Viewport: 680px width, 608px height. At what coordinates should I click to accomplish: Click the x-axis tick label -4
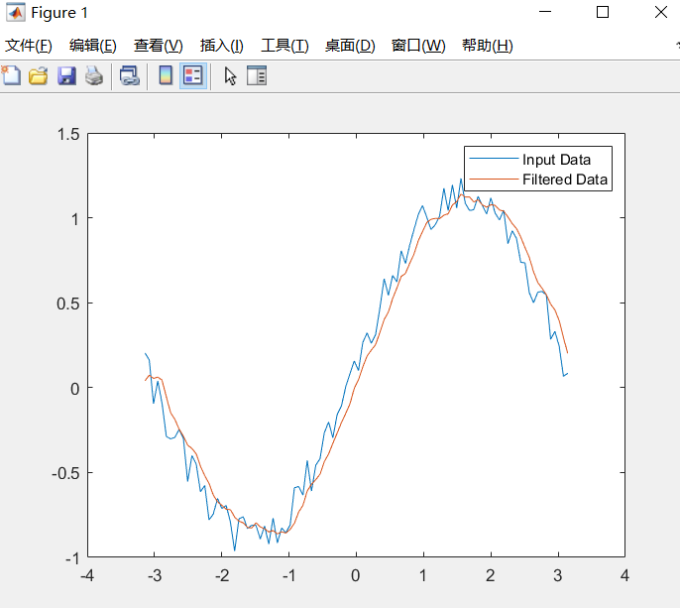pos(87,576)
